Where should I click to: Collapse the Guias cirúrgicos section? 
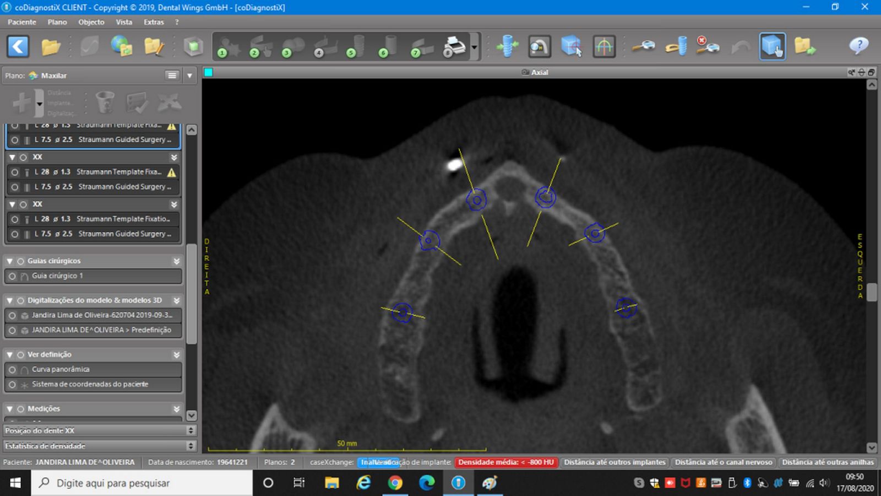click(x=10, y=261)
